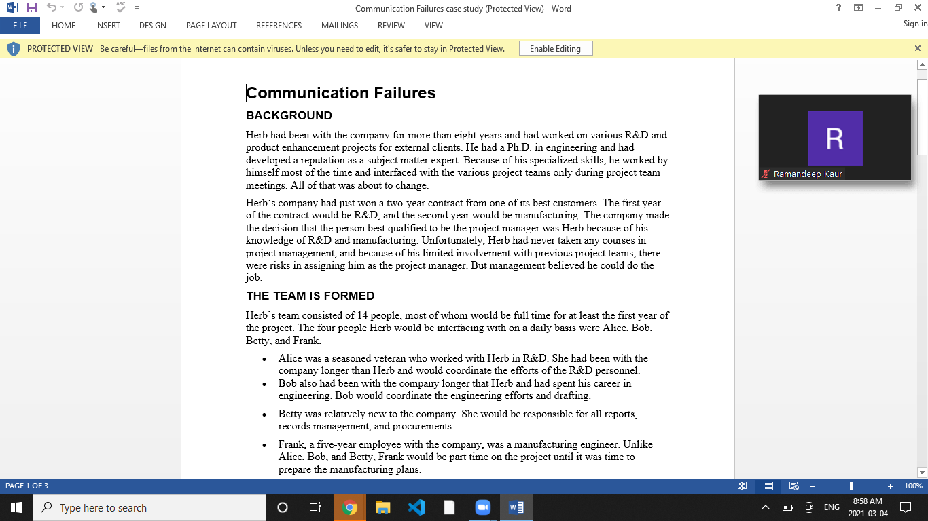Image resolution: width=928 pixels, height=521 pixels.
Task: Switch to Read Mode in the status bar
Action: pyautogui.click(x=743, y=486)
